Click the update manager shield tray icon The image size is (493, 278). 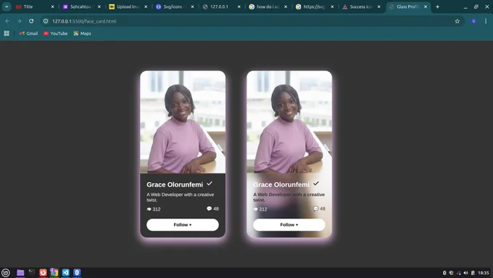coord(452,273)
